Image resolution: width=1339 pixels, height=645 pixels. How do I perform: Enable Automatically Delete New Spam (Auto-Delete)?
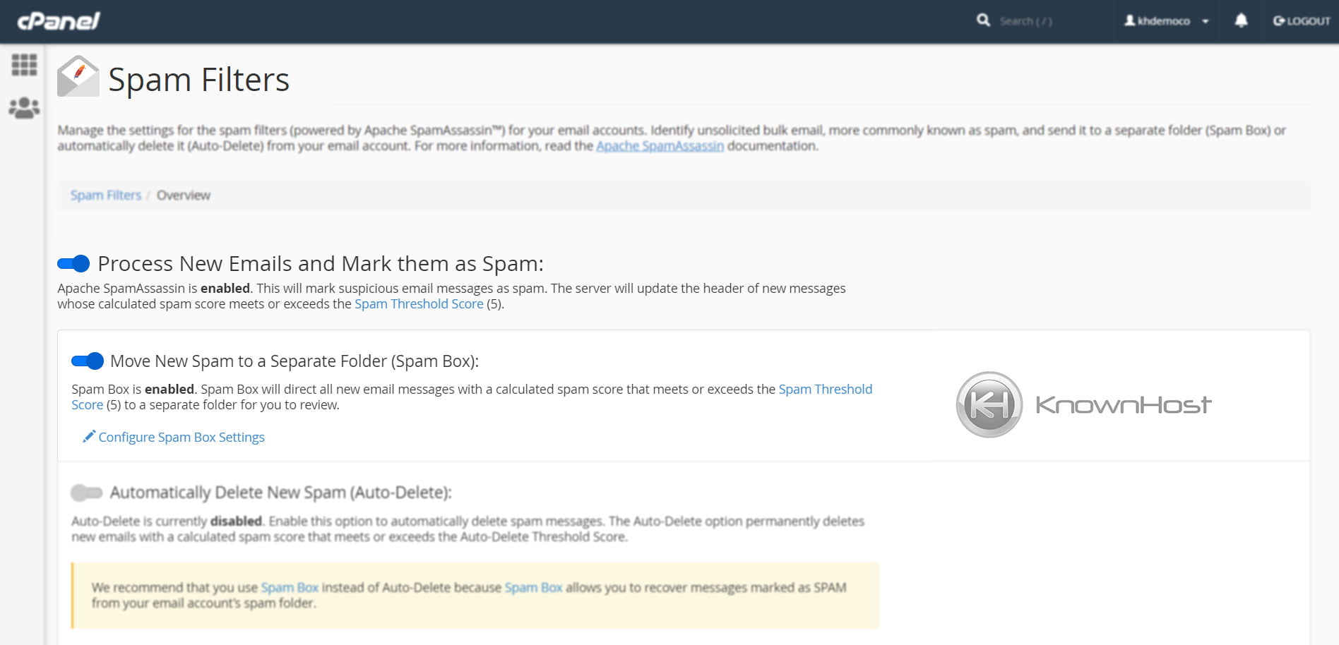point(85,493)
